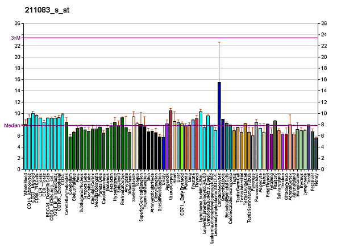Viewport: 341px width, 247px height.
Task: Click the salmon AdrenalCortex bar
Action: coord(290,147)
